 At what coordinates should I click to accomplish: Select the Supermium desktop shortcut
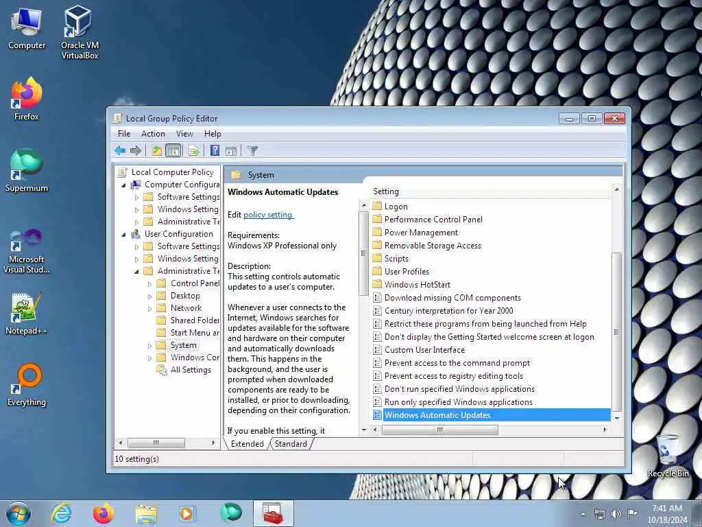(27, 170)
